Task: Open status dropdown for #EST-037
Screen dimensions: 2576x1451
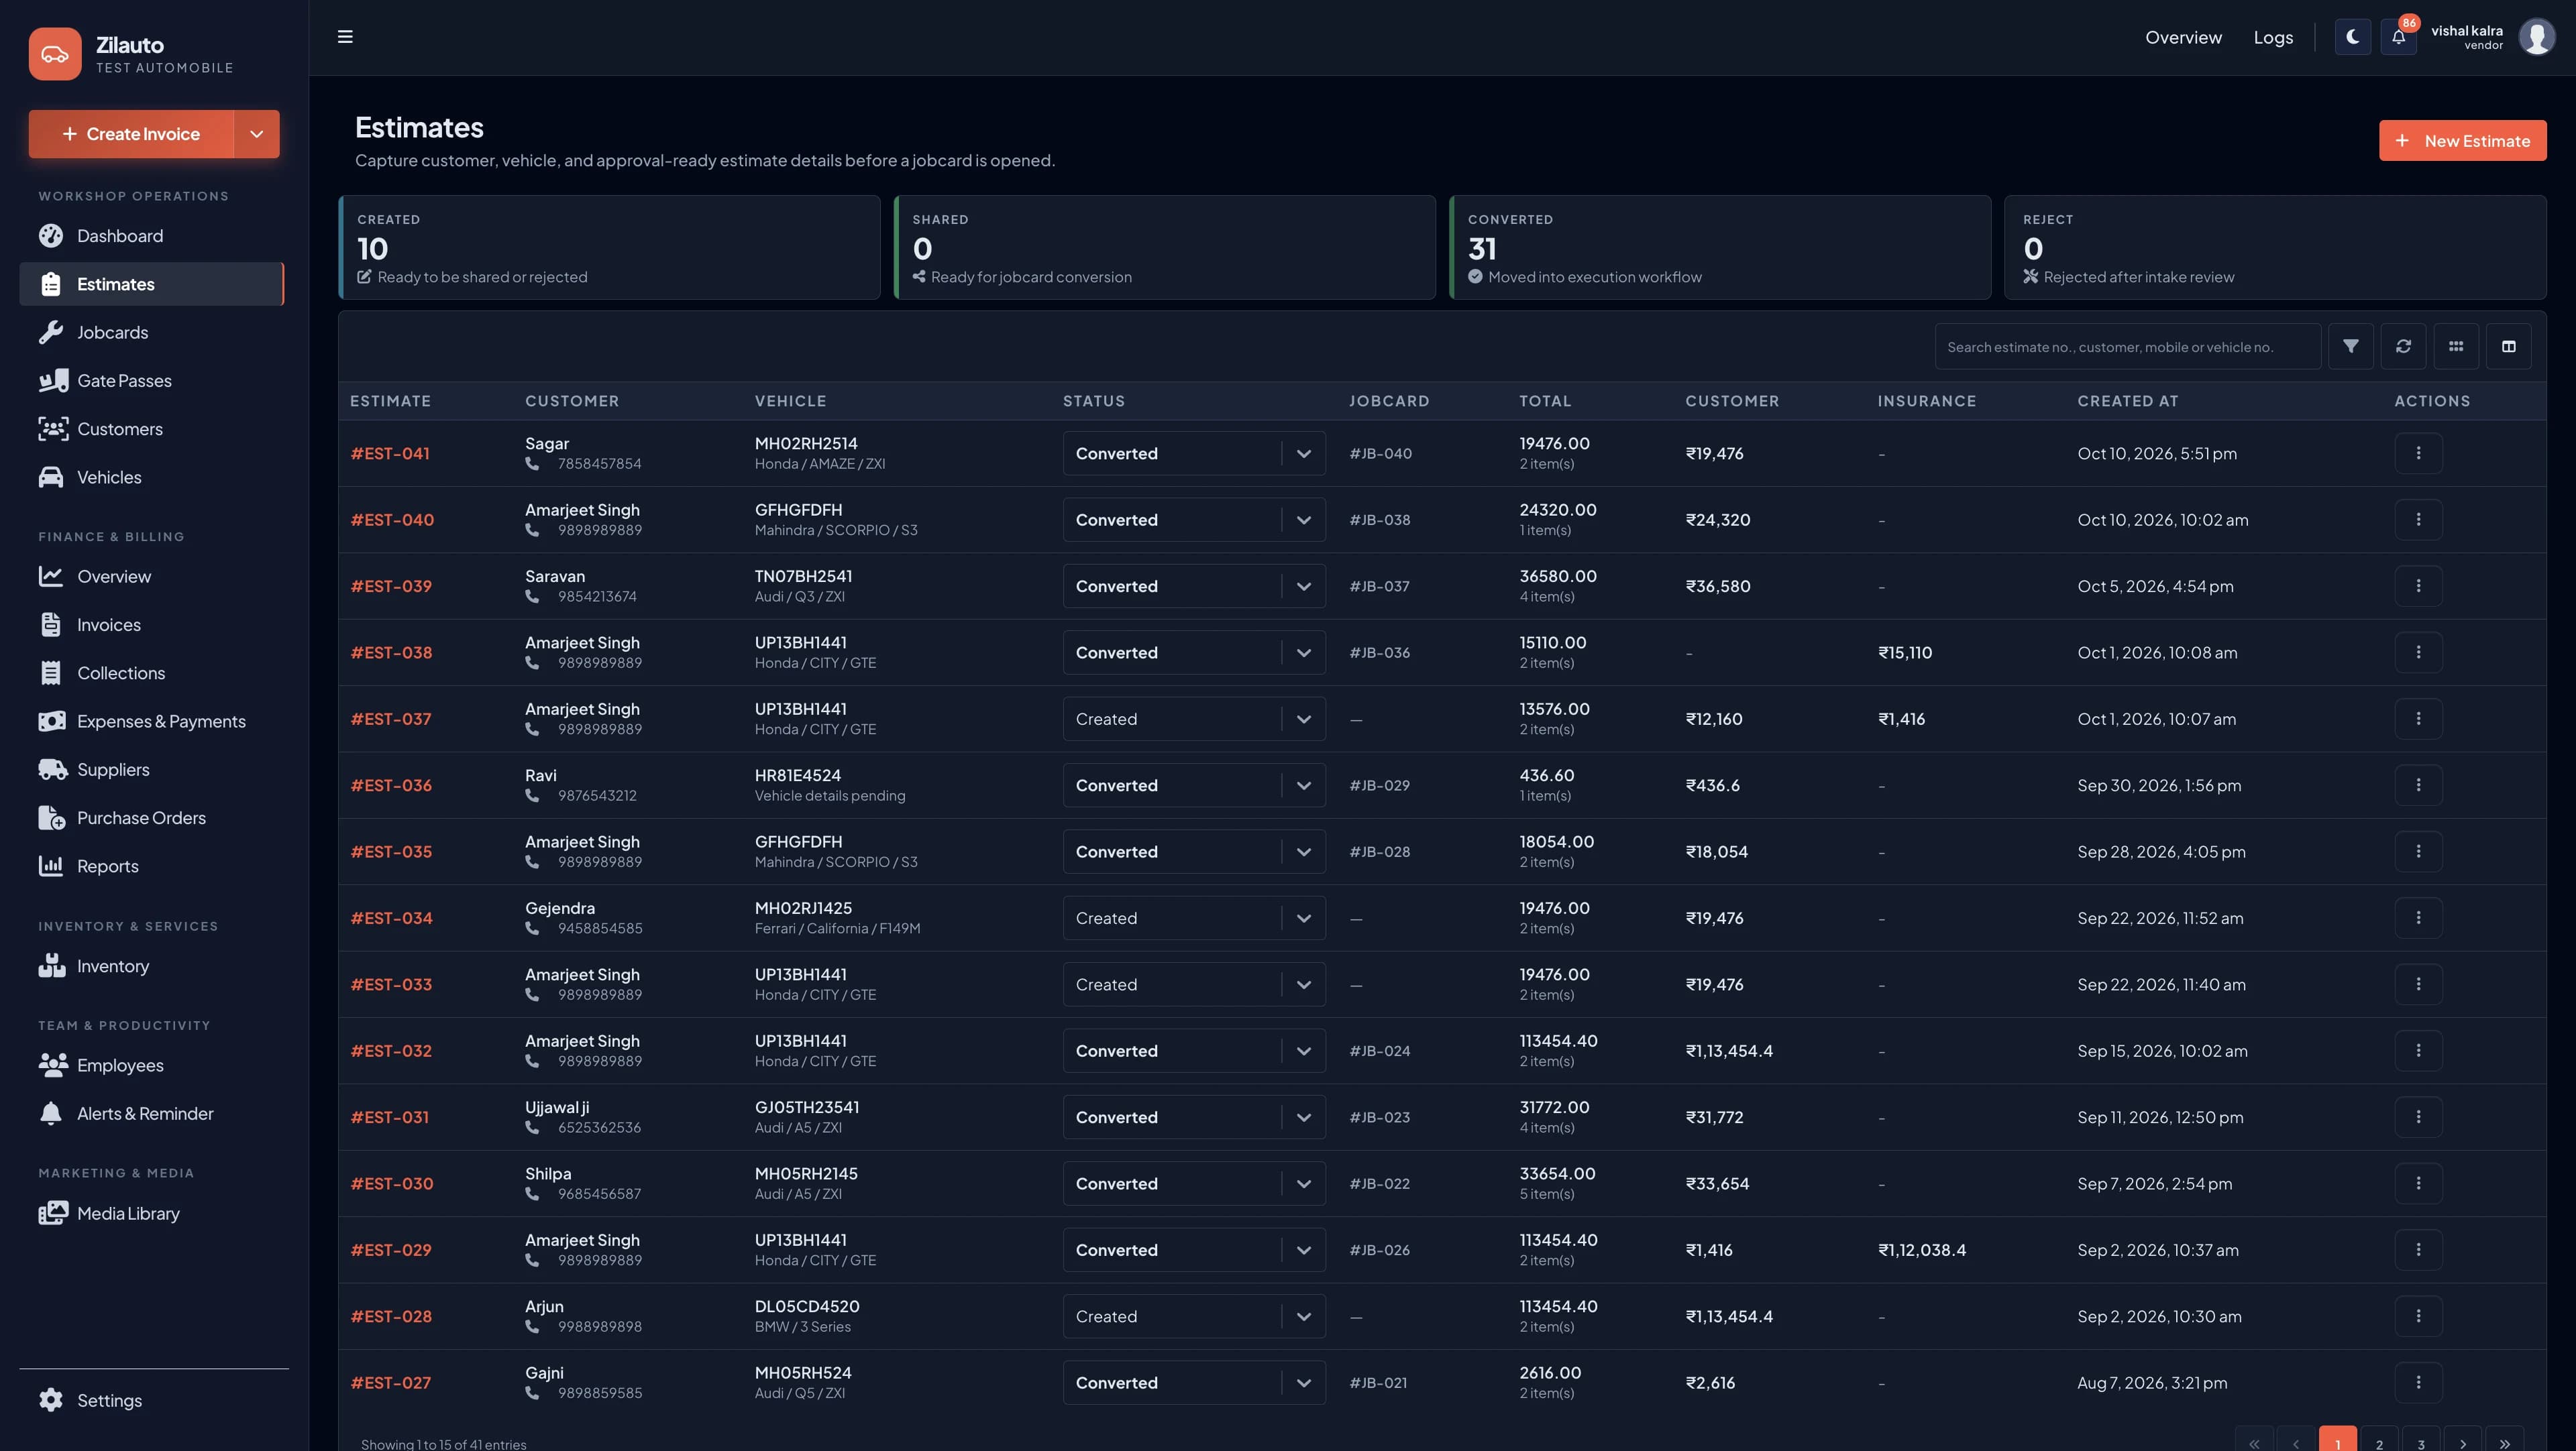Action: 1194,719
